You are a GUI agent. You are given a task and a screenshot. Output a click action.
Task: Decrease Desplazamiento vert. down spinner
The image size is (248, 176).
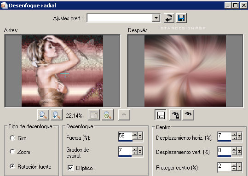pos(234,153)
